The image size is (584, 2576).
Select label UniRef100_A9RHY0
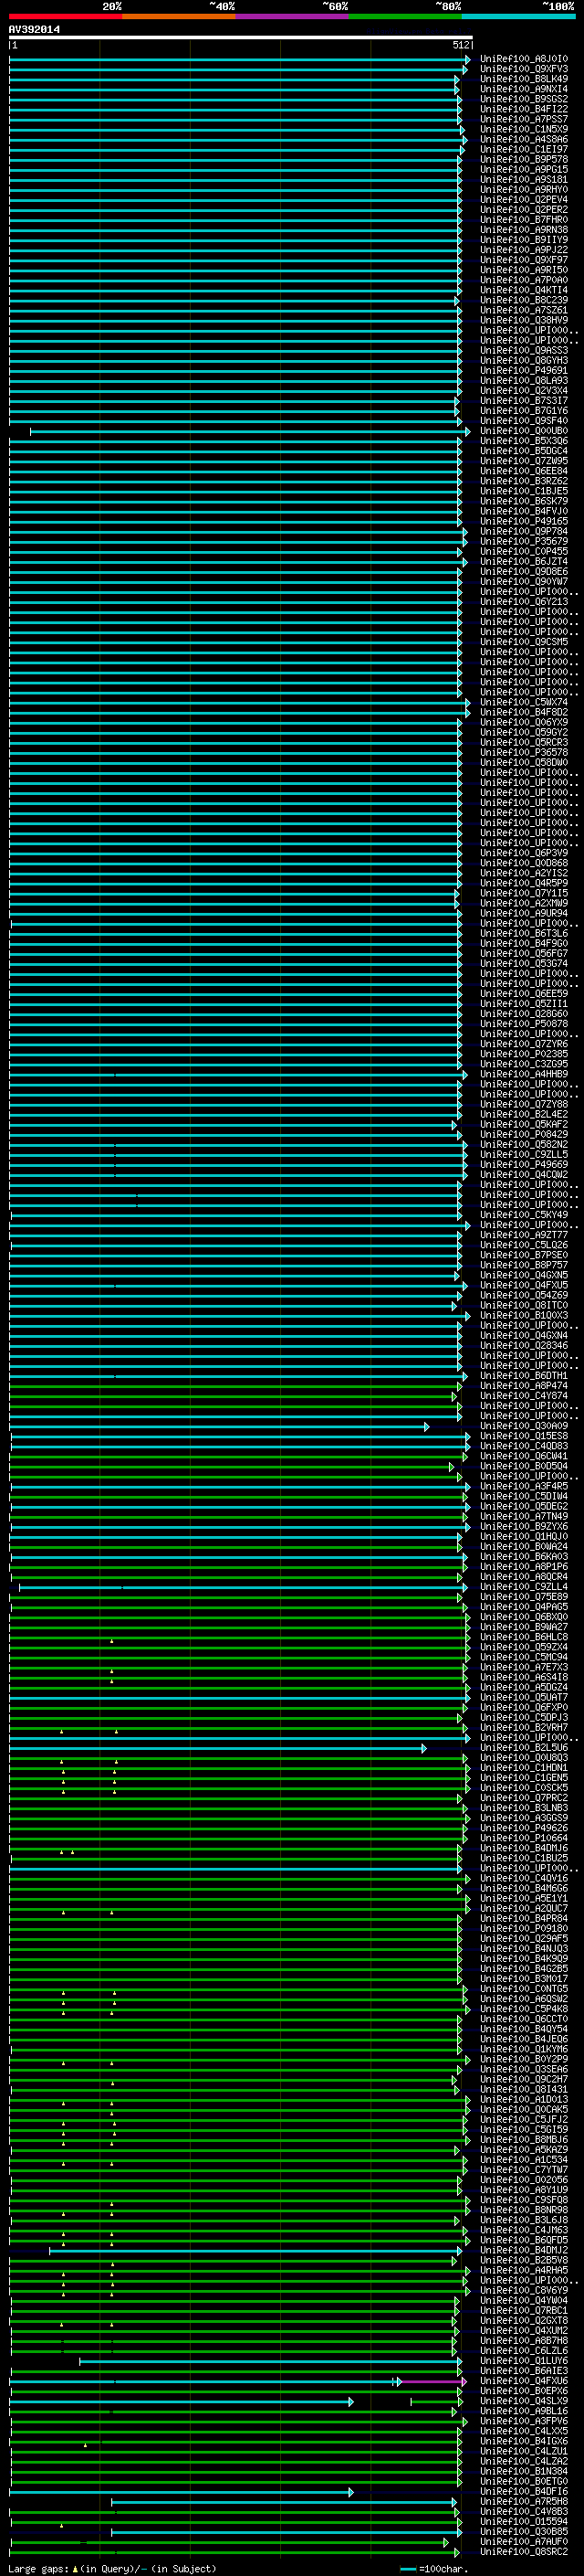[x=524, y=190]
